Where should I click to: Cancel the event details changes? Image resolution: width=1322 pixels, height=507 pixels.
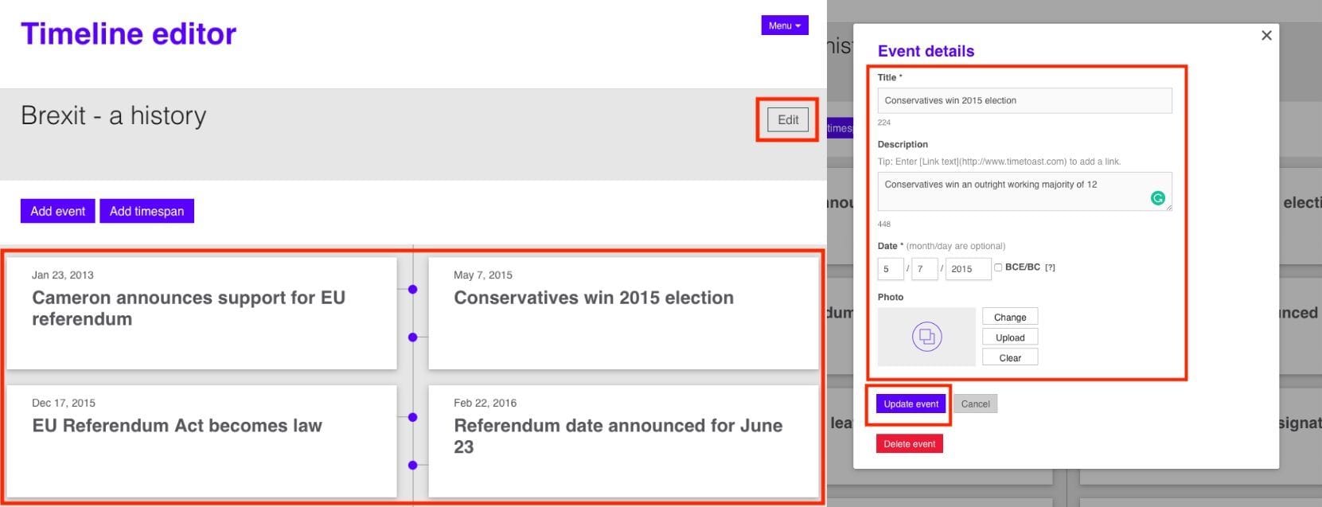(975, 404)
